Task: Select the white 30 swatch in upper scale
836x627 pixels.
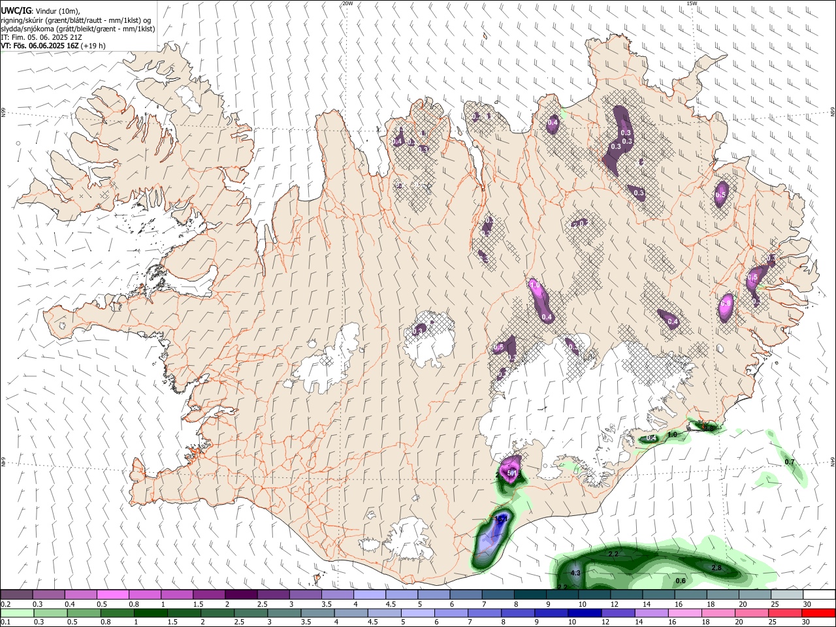Action: coord(819,594)
